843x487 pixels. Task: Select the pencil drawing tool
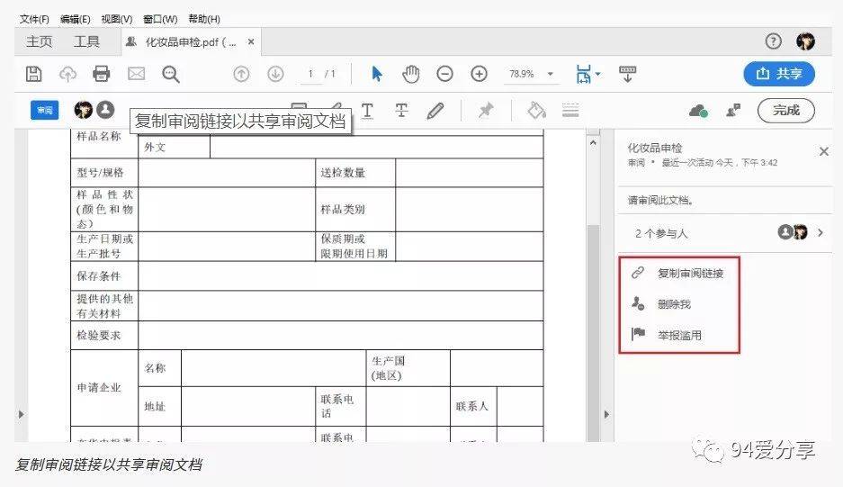[x=435, y=111]
